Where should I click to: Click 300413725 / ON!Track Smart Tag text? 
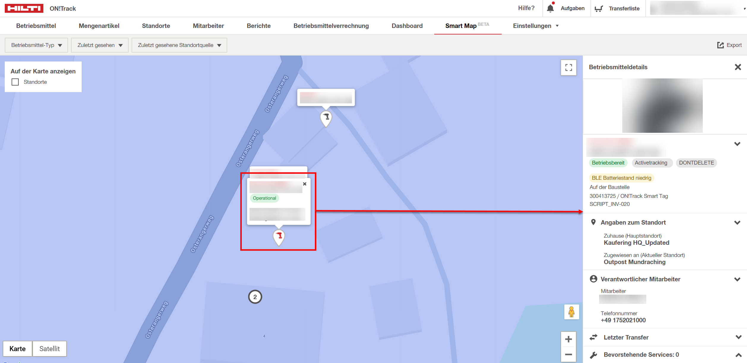[x=628, y=196]
